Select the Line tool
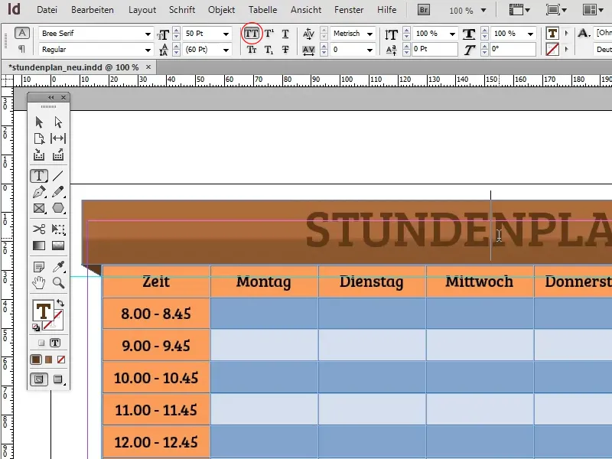 (58, 176)
